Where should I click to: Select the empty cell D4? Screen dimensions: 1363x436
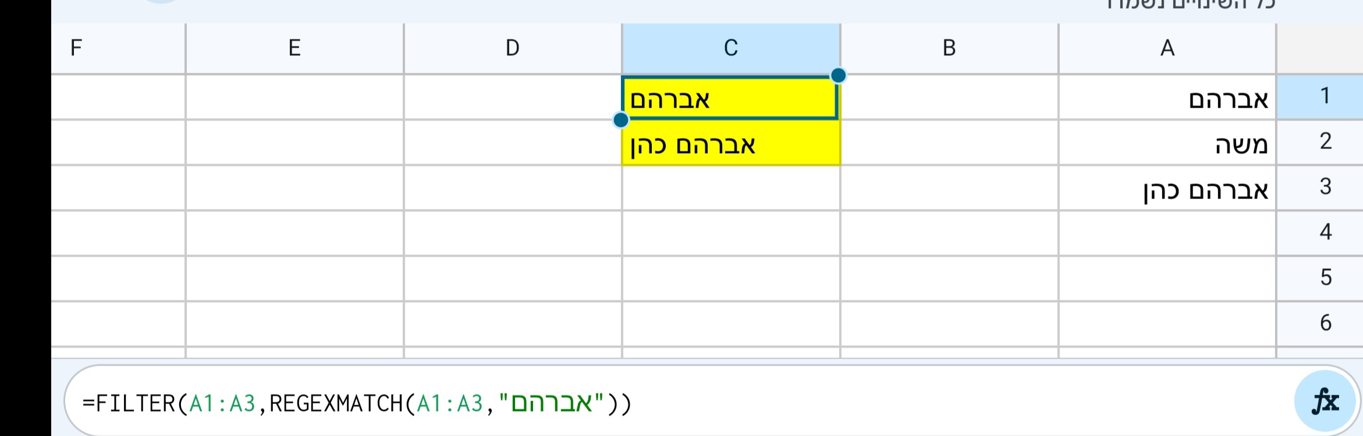pyautogui.click(x=512, y=231)
